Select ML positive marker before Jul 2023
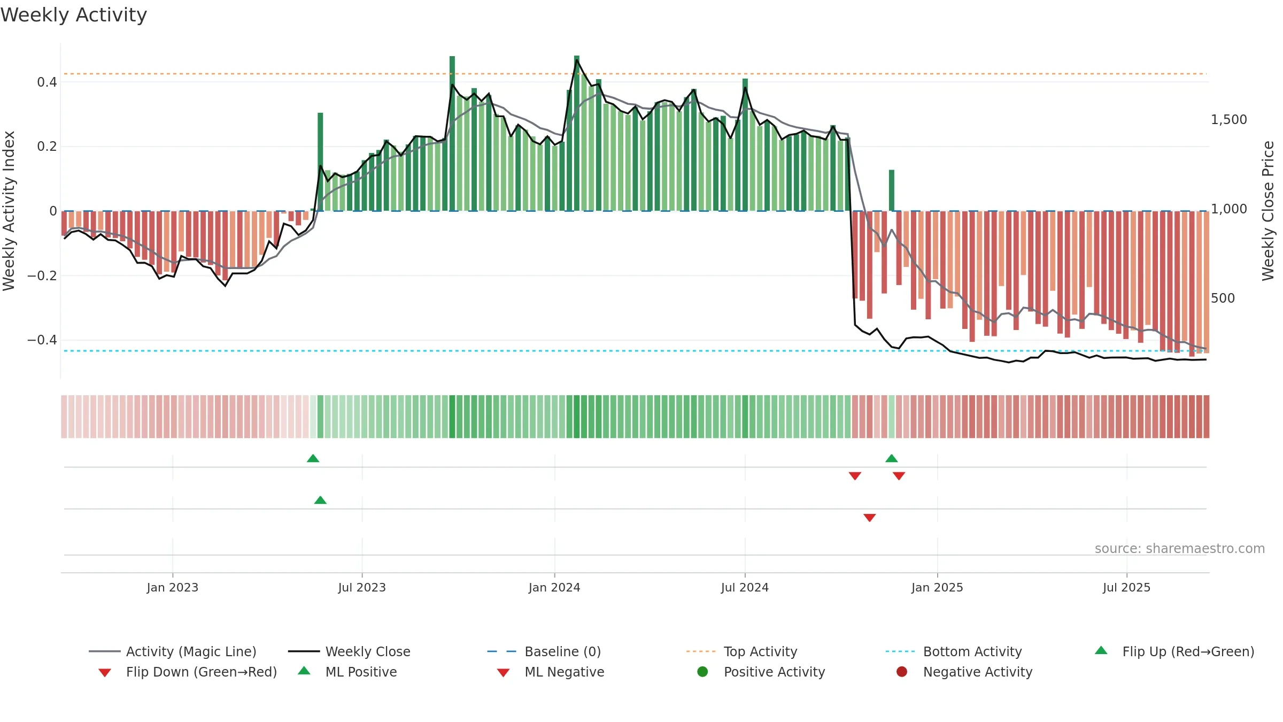Viewport: 1283px width, 722px height. coord(320,500)
